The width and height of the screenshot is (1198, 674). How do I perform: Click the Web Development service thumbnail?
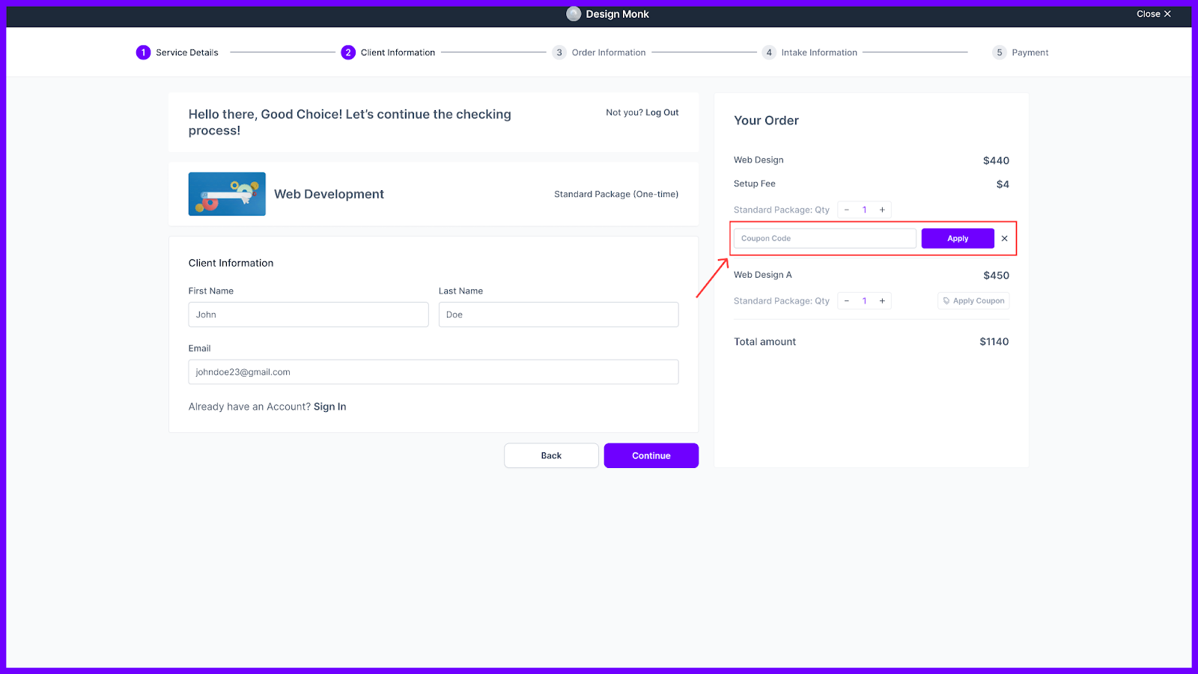pyautogui.click(x=227, y=194)
